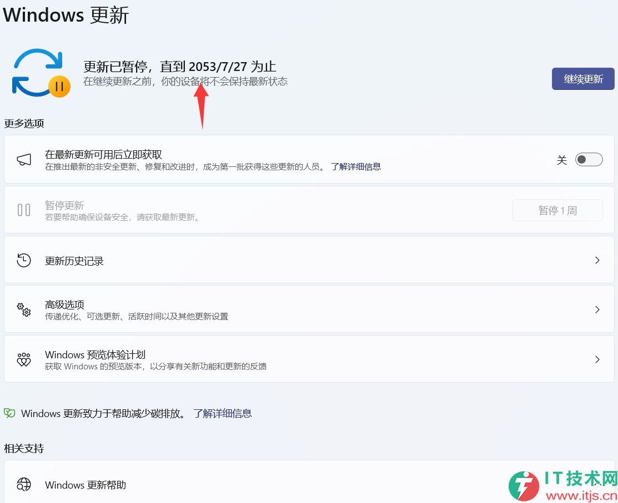Screen dimensions: 618x503
Task: Click the update history clock icon
Action: [x=24, y=261]
